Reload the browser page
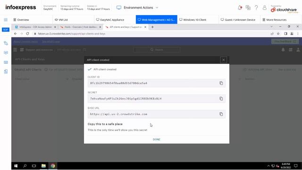Screen dimensions: 302x170 click(x=27, y=34)
